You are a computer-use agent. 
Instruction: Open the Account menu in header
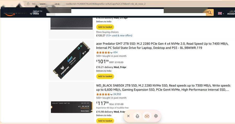pos(231,14)
